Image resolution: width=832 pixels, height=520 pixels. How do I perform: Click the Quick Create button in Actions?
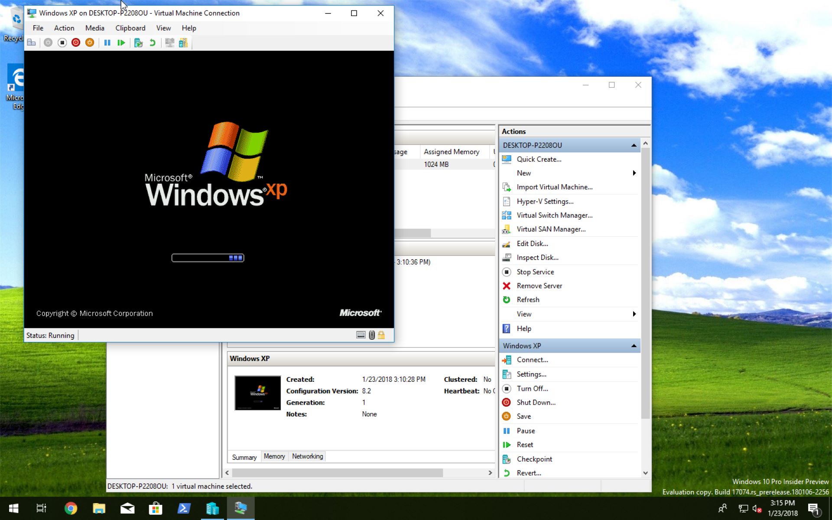point(538,159)
